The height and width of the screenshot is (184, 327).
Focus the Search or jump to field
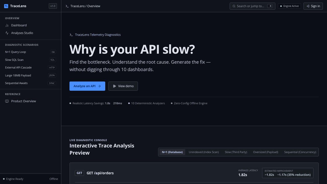coord(252,6)
